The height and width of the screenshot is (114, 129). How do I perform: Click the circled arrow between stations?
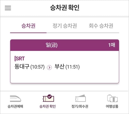pos(49,67)
